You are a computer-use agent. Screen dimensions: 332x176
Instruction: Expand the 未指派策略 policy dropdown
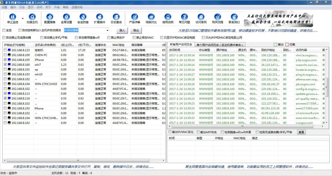coord(108,30)
